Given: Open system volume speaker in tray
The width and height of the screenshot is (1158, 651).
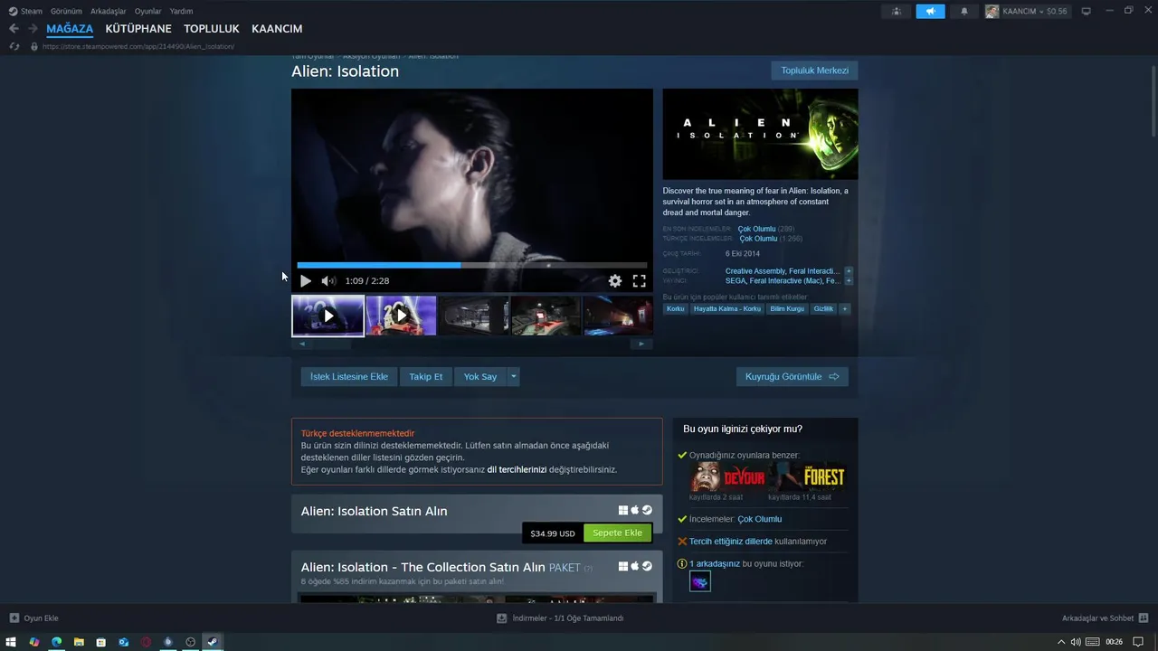Looking at the screenshot, I should 1076,642.
